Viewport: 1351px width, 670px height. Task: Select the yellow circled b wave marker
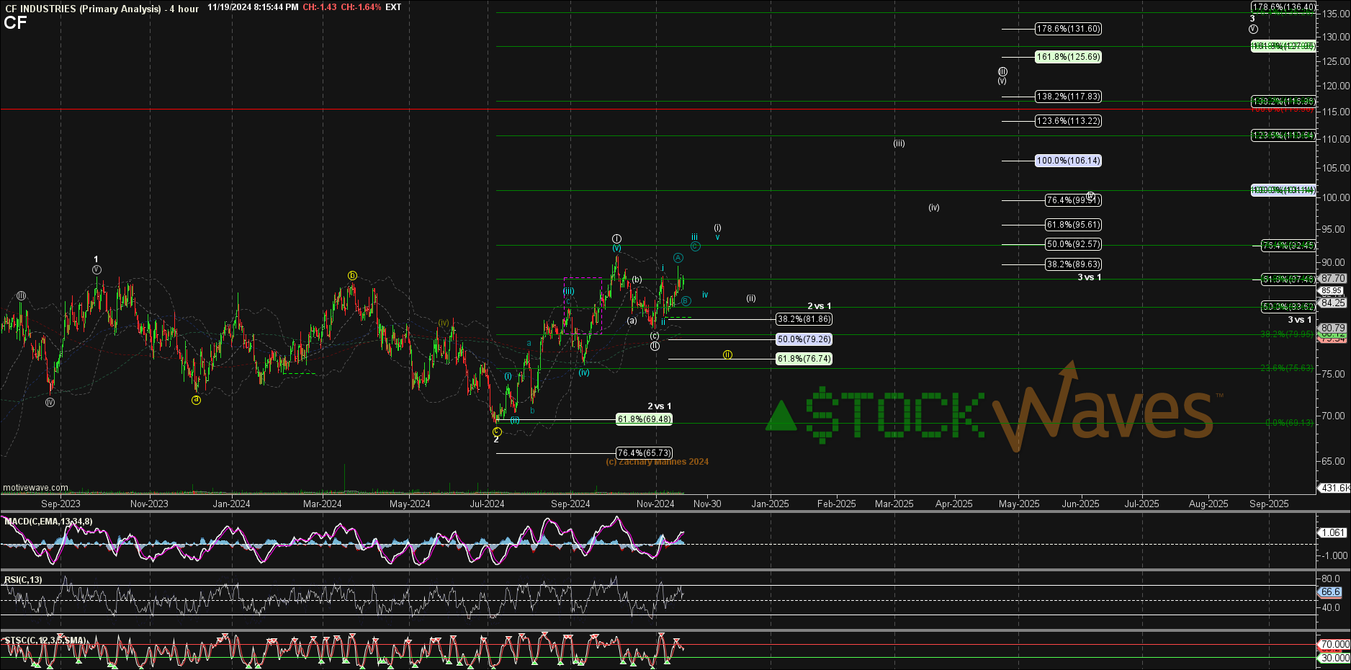click(x=352, y=275)
